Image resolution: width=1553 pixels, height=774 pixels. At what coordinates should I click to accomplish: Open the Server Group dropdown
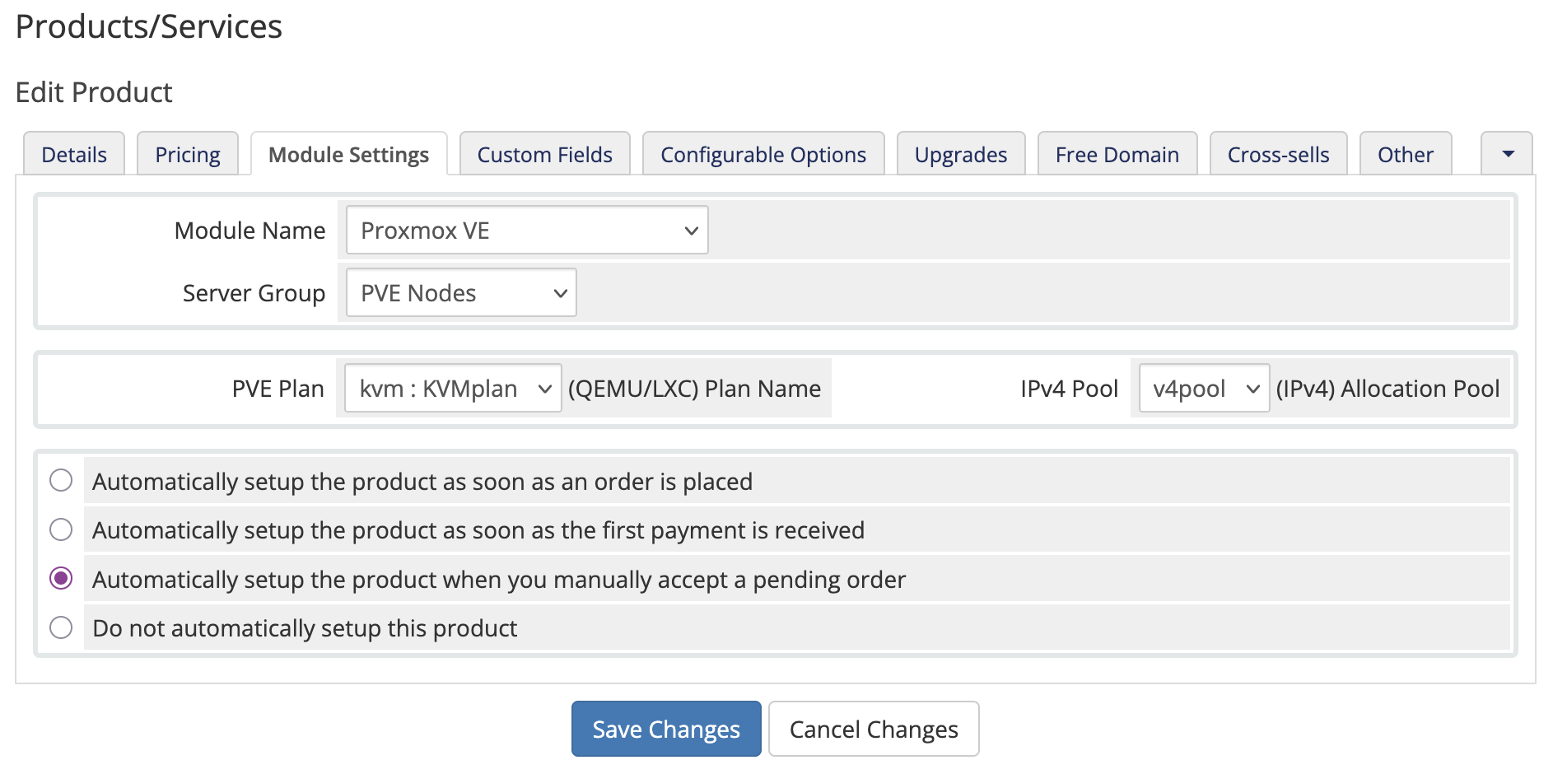tap(459, 292)
